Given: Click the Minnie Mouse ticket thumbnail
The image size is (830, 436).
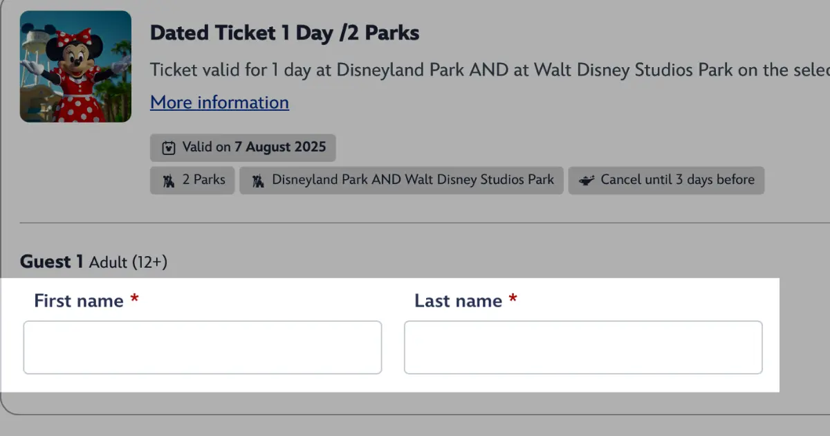Looking at the screenshot, I should [x=75, y=66].
